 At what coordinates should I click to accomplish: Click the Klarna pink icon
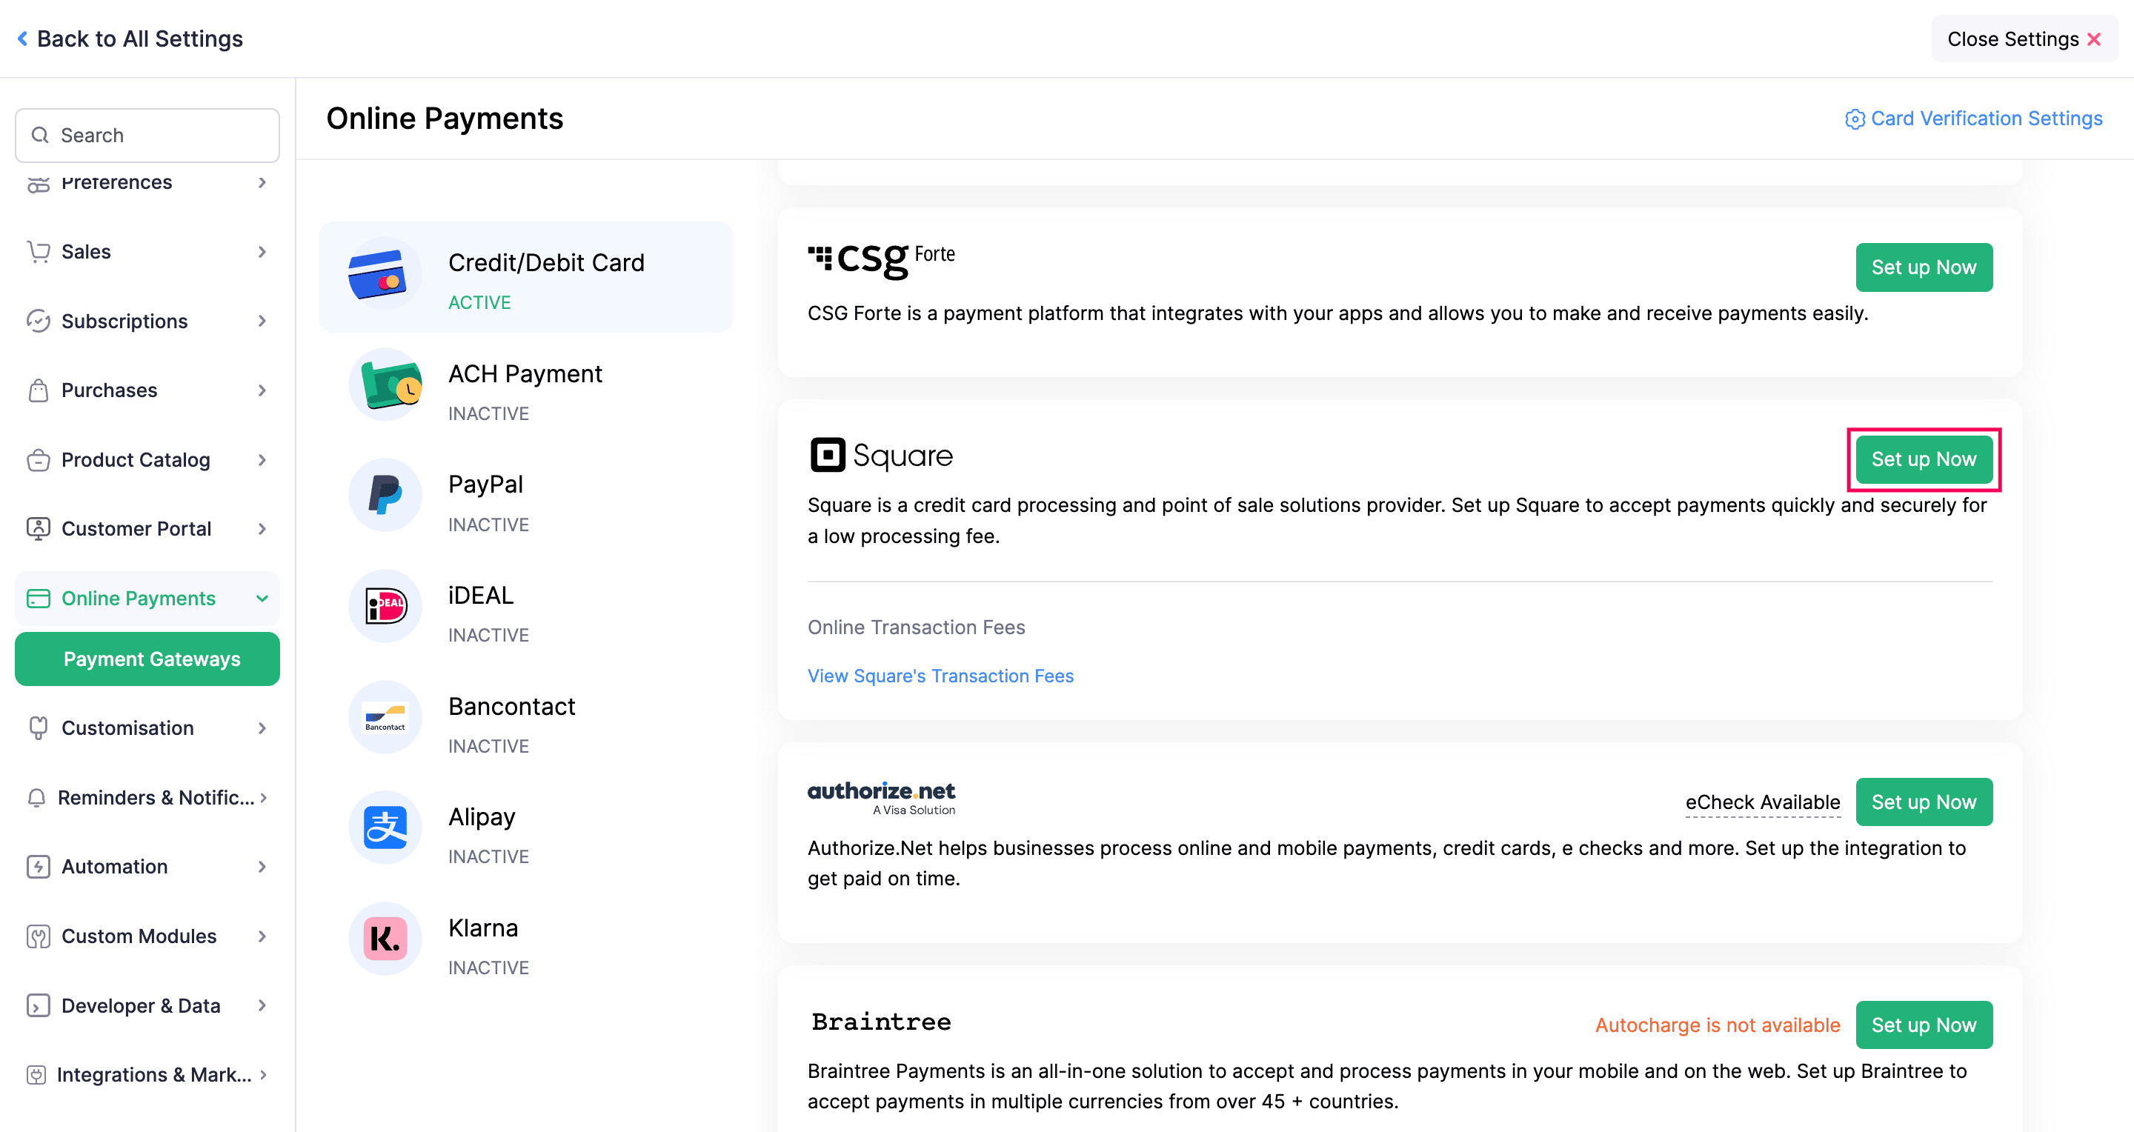click(385, 938)
